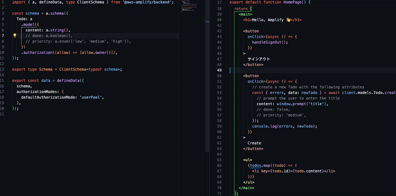Click the 'Todo: a' line in left editor
The height and width of the screenshot is (196, 396).
(x=24, y=19)
